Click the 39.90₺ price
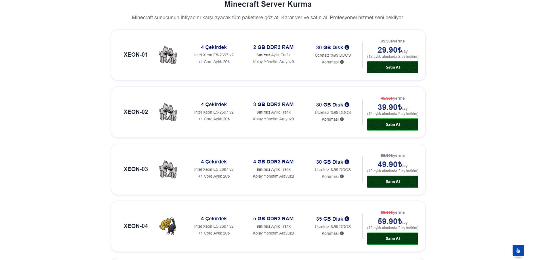537x260 pixels. pyautogui.click(x=390, y=107)
